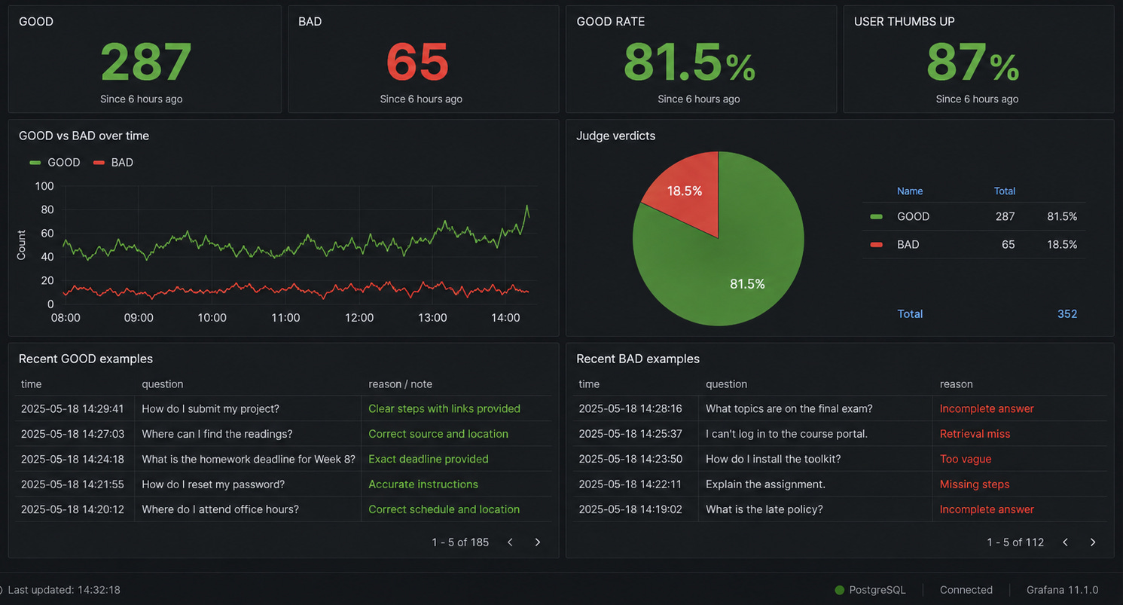Go to next page of GOOD examples
This screenshot has height=605, width=1123.
pyautogui.click(x=537, y=542)
